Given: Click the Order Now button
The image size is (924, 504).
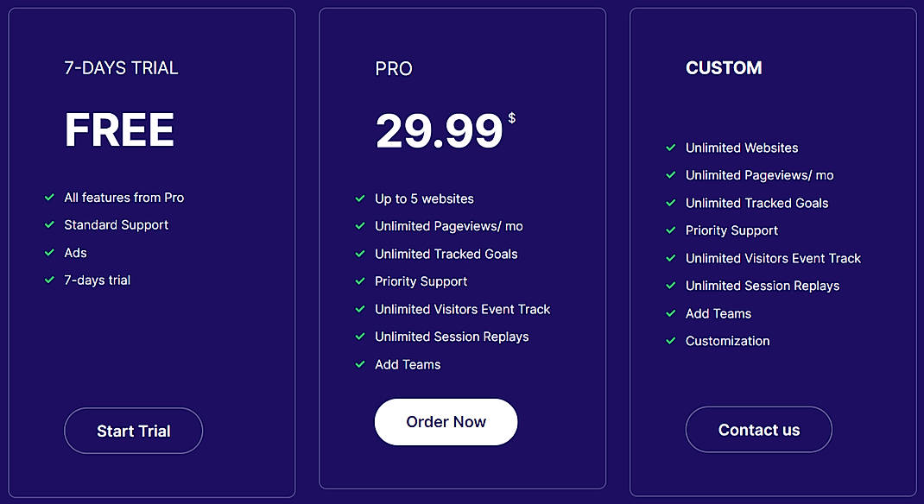Looking at the screenshot, I should coord(446,422).
